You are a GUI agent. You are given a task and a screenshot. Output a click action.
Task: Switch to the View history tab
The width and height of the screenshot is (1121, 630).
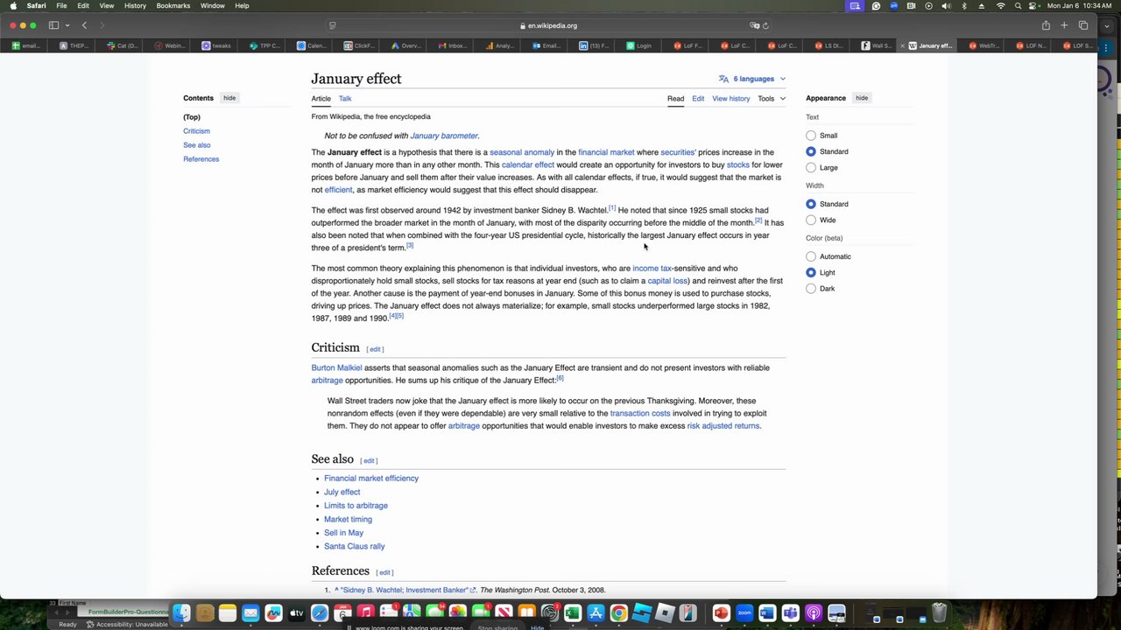(x=730, y=99)
